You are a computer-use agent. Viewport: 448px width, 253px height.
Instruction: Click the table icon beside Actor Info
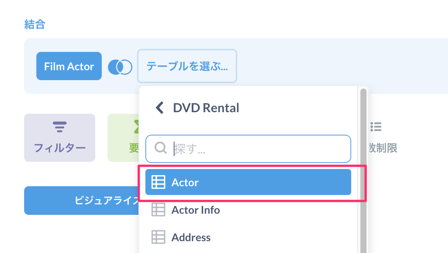(158, 210)
